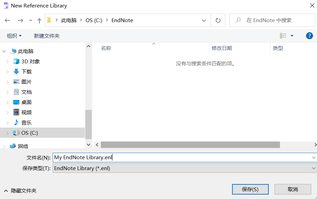Go up one folder level
The height and width of the screenshot is (199, 317).
[x=39, y=20]
